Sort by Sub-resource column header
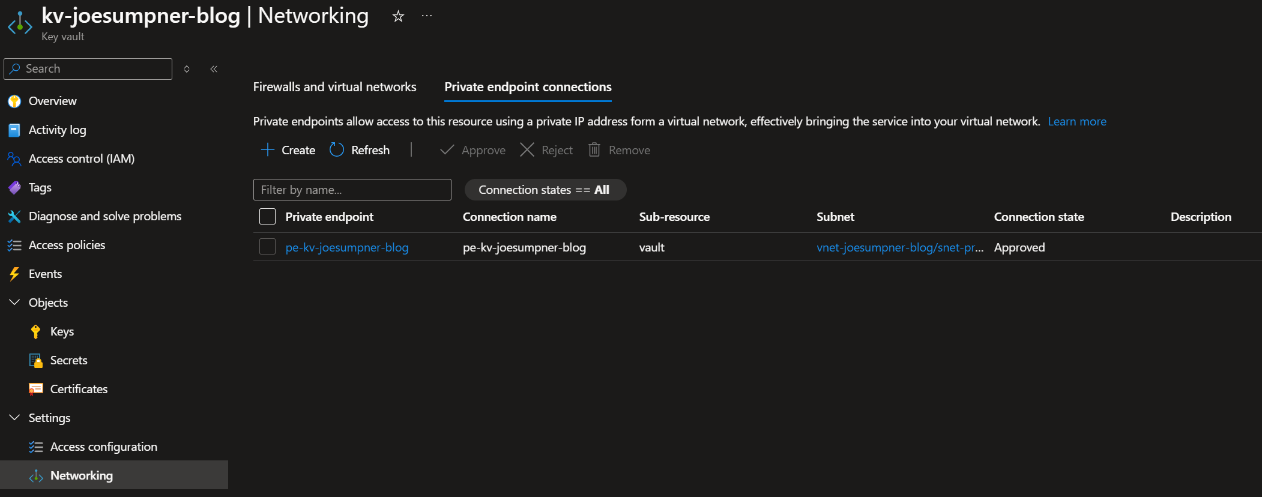Image resolution: width=1262 pixels, height=497 pixels. tap(674, 217)
